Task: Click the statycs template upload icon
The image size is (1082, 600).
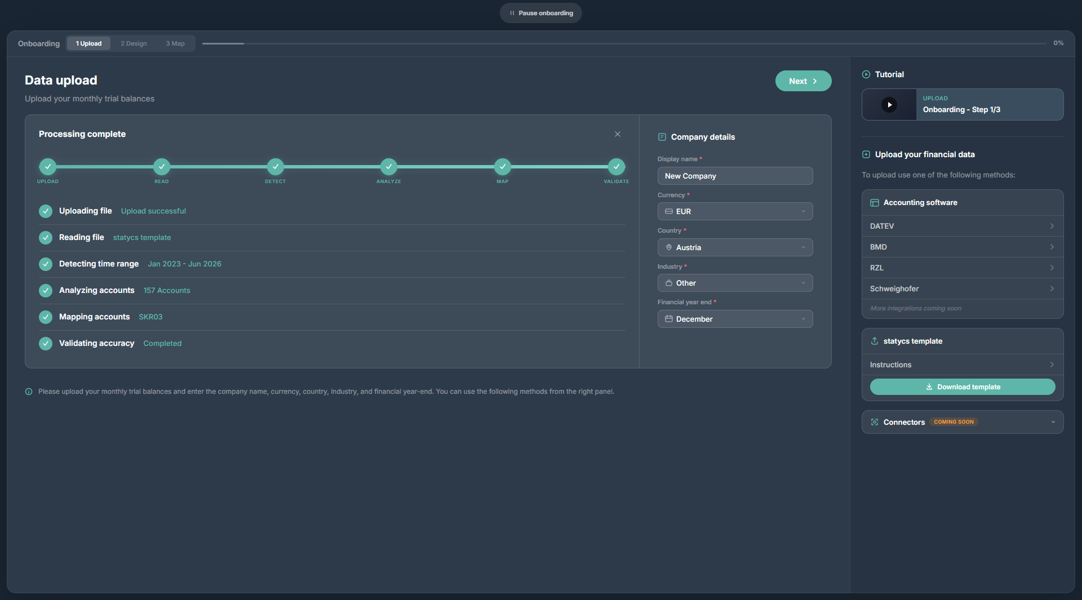Action: (875, 341)
